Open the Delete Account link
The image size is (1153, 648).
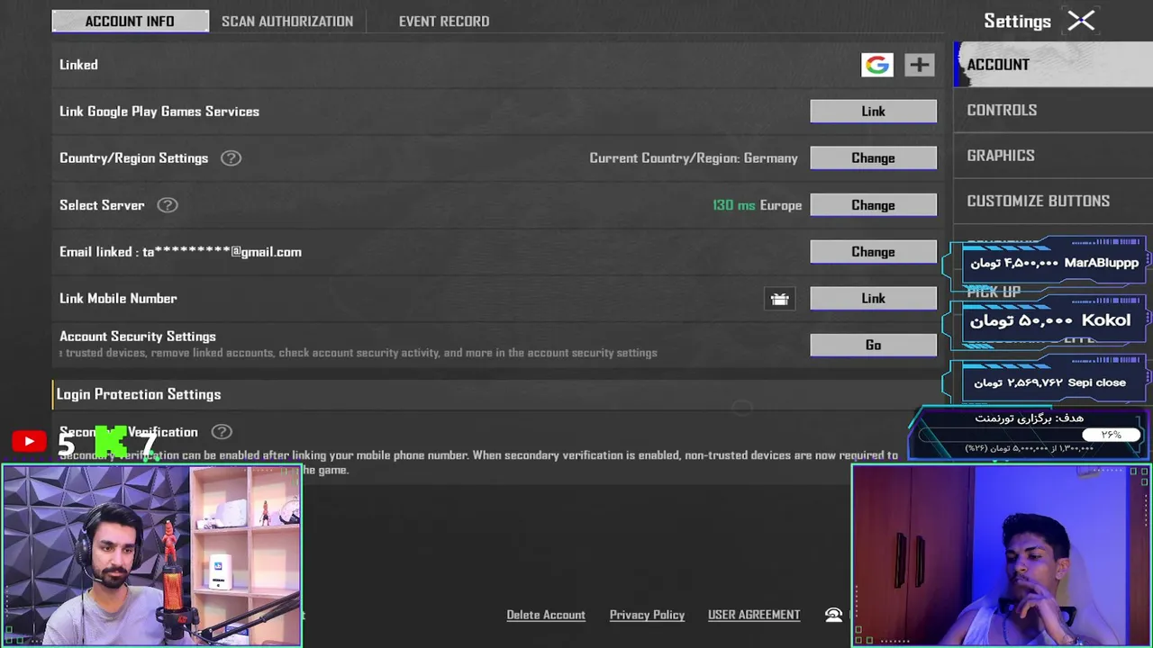click(x=546, y=615)
